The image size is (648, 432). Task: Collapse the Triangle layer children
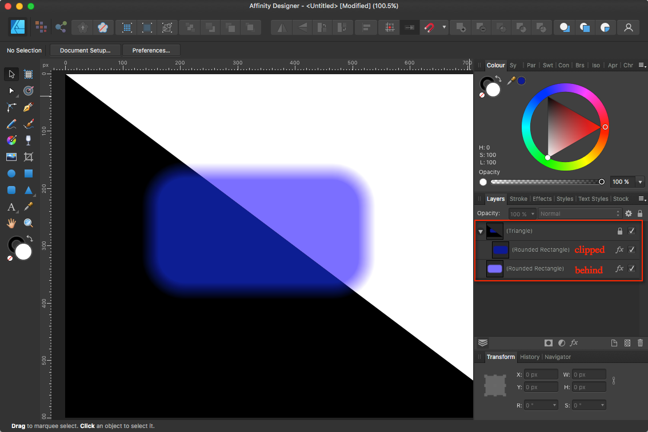click(x=481, y=231)
